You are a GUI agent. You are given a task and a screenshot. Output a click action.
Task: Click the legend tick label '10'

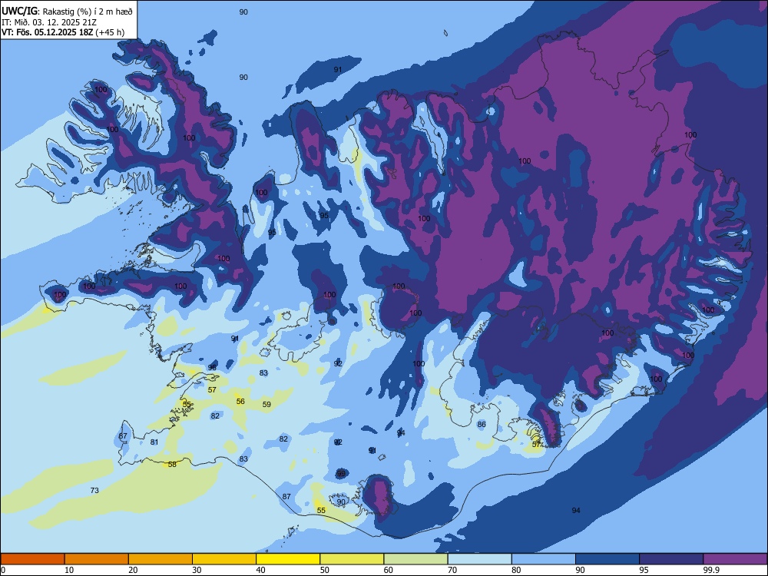pyautogui.click(x=69, y=570)
